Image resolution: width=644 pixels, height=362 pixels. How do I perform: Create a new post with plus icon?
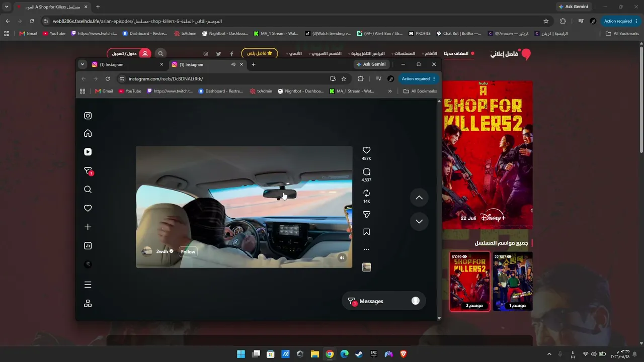pos(88,227)
